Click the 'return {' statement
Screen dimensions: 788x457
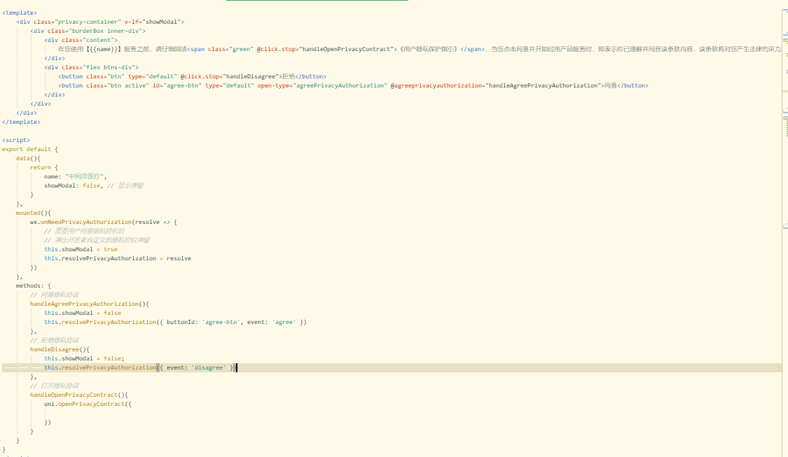[43, 167]
